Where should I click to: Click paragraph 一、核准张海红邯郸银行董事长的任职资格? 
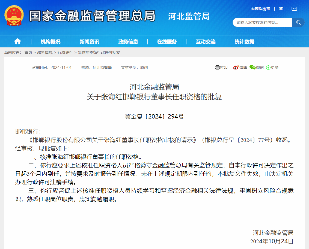coord(85,157)
